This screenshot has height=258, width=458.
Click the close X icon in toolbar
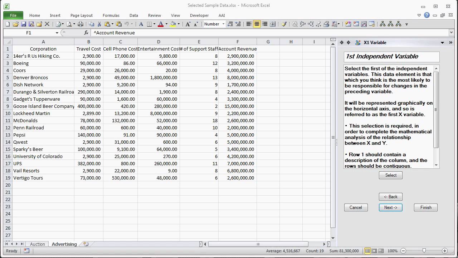coord(47,24)
